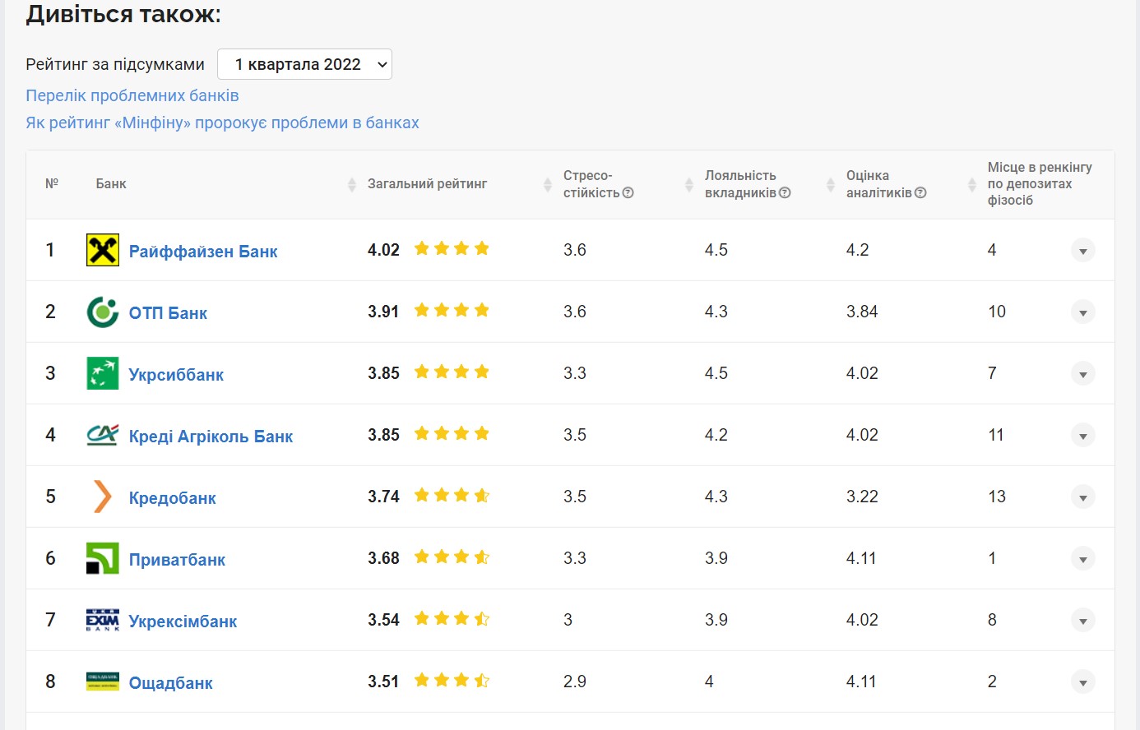The height and width of the screenshot is (730, 1140).
Task: Click the OTP Bank logo icon
Action: click(103, 312)
